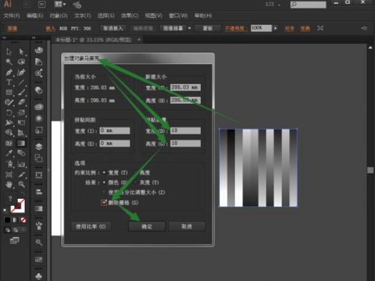Open control bar options menu
This screenshot has width=375, height=281.
tap(364, 28)
